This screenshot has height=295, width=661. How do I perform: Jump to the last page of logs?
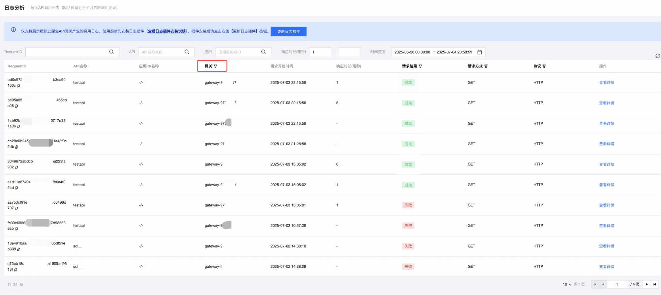click(655, 285)
